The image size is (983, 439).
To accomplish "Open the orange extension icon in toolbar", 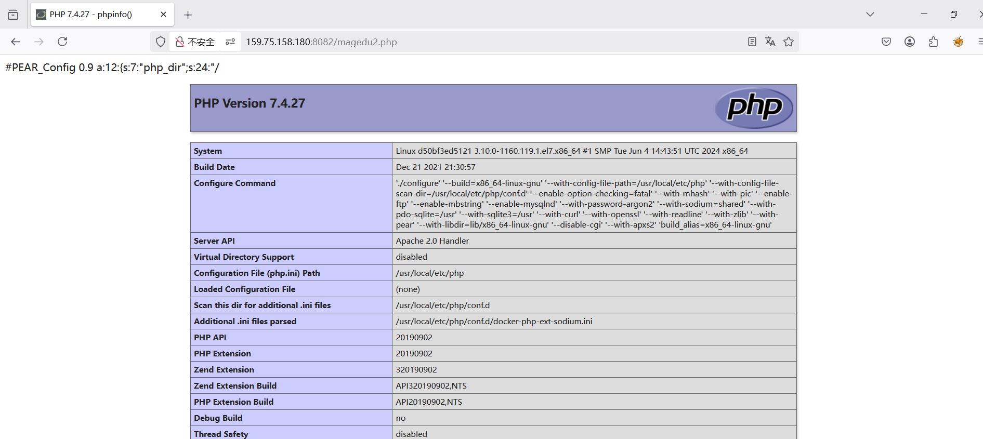I will click(x=958, y=42).
